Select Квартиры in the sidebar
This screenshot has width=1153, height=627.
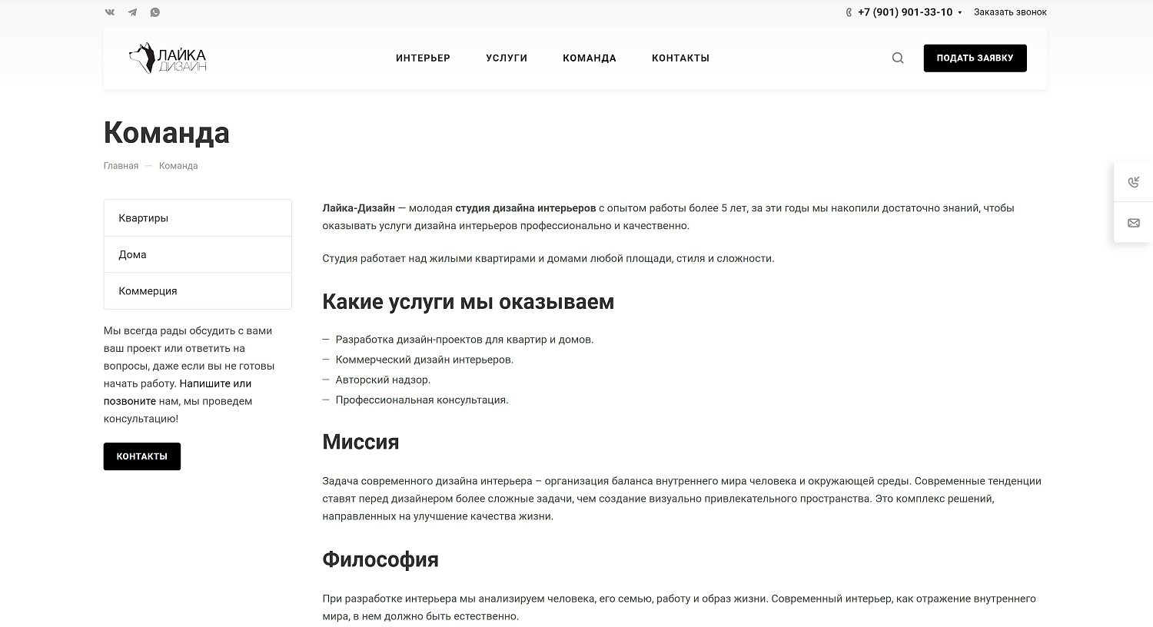tap(143, 217)
